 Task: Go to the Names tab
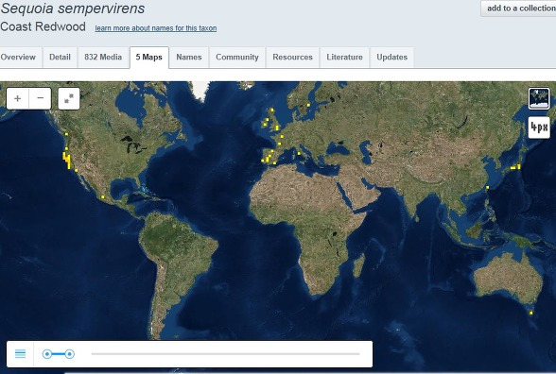(x=189, y=58)
